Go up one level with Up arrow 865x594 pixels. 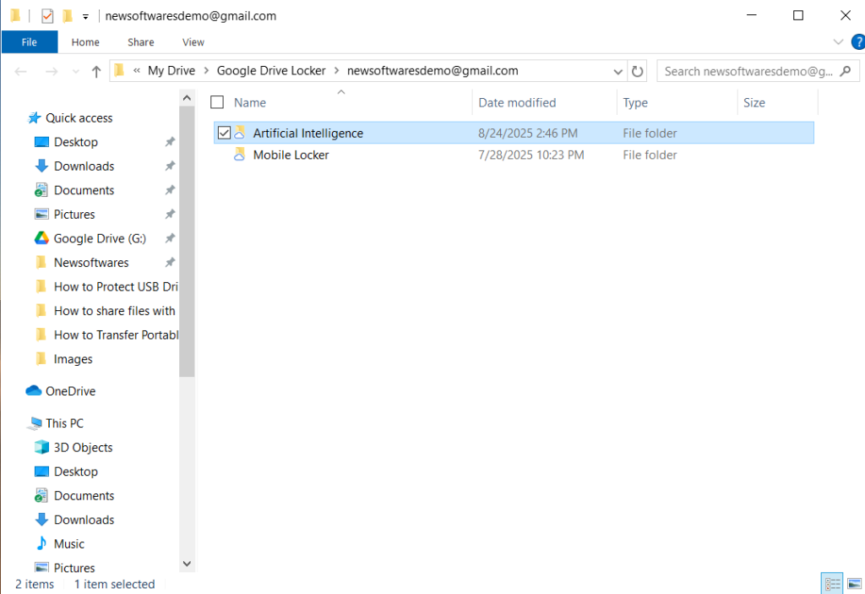pyautogui.click(x=96, y=71)
